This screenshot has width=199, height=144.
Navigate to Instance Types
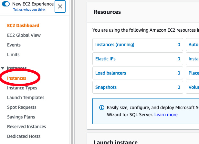(22, 88)
